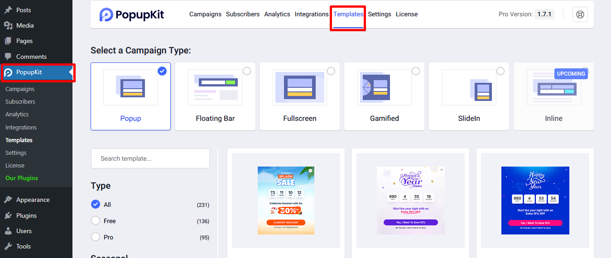This screenshot has width=611, height=258.
Task: Select the Fullscreen radio button
Action: point(331,71)
